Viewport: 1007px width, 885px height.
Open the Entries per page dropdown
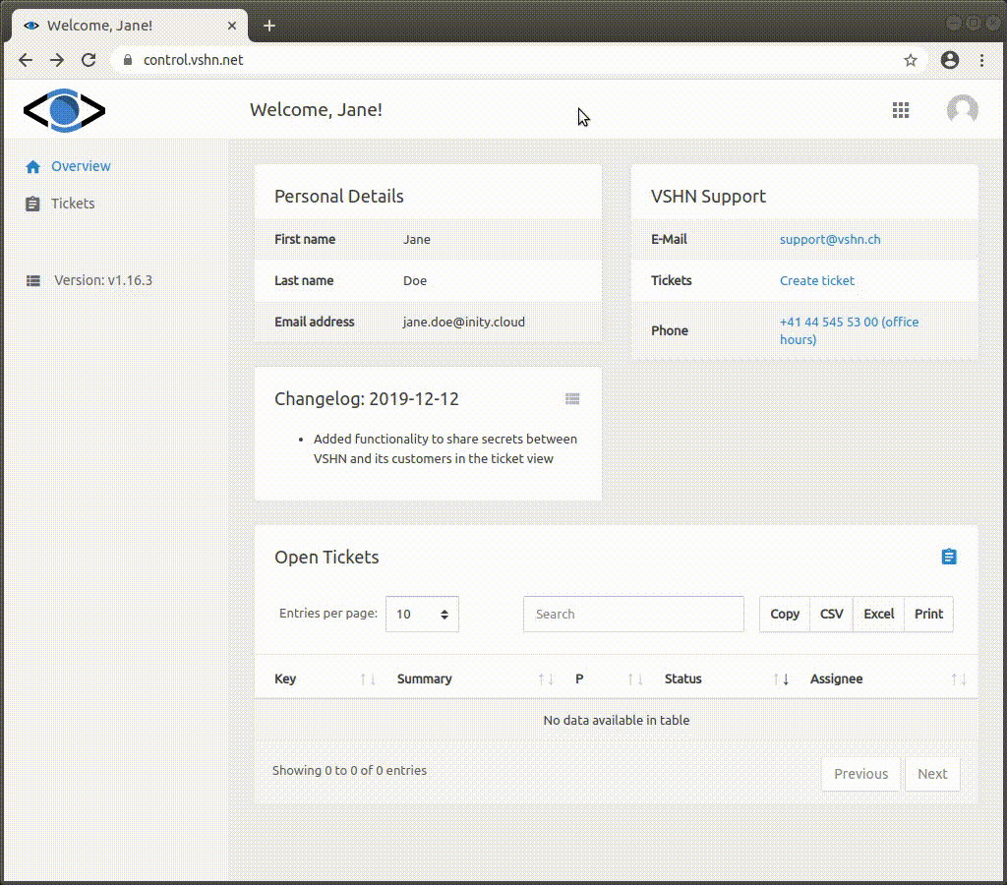click(422, 614)
